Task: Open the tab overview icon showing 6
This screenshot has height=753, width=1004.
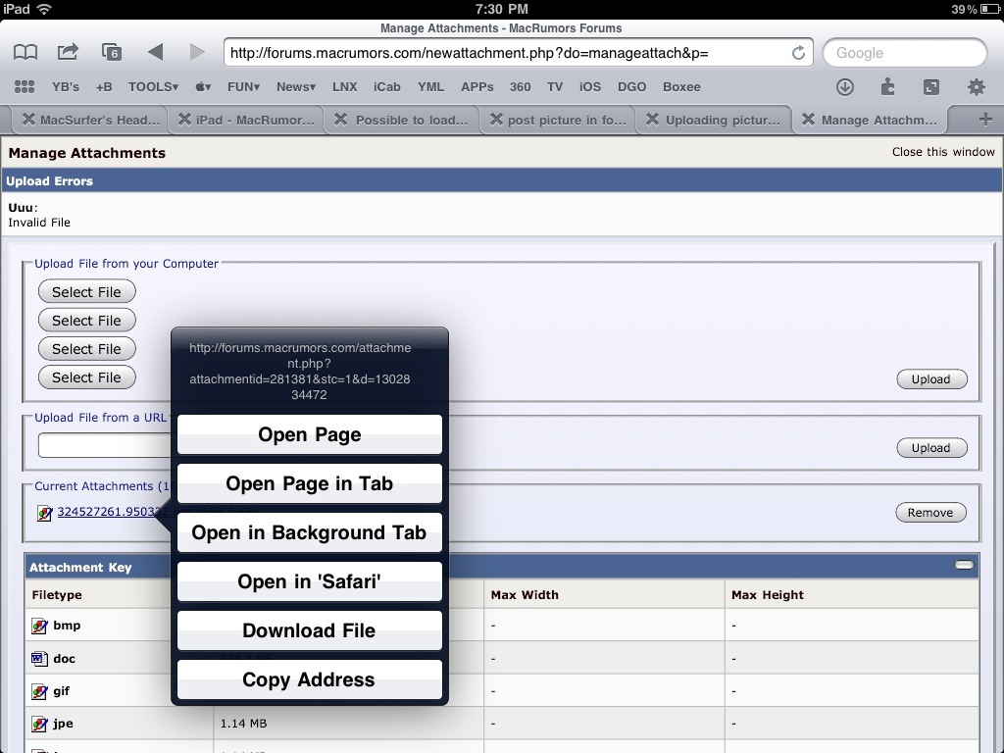Action: (x=112, y=52)
